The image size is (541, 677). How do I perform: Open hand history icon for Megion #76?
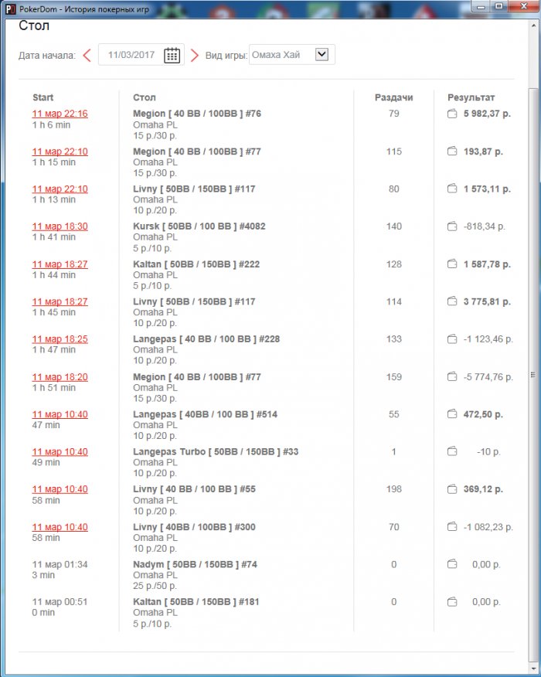(x=452, y=114)
